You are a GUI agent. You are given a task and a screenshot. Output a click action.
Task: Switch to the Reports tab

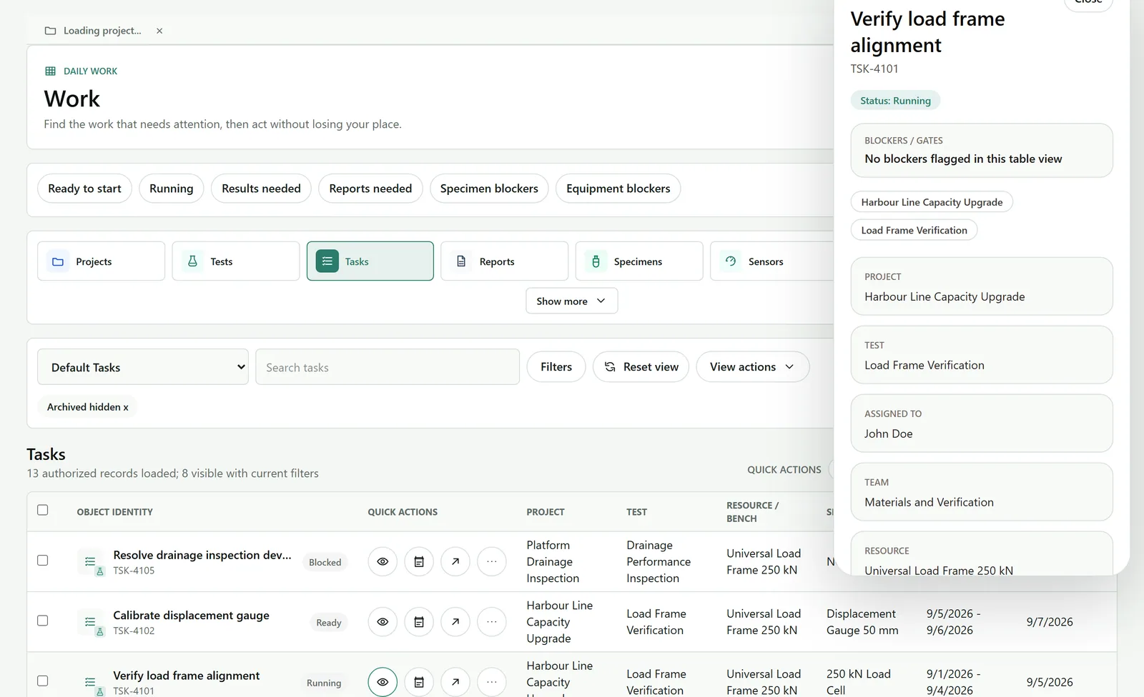(x=504, y=261)
